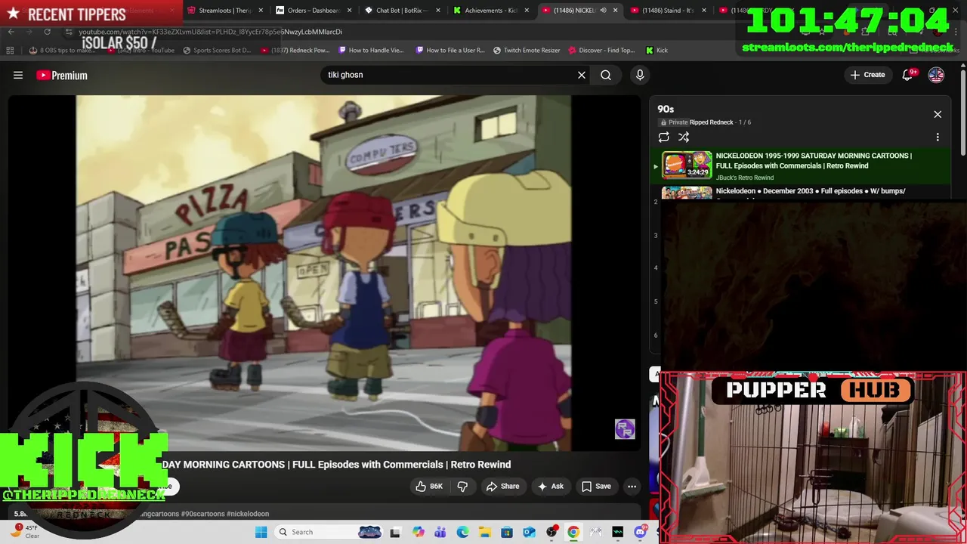This screenshot has height=544, width=967.
Task: Close the Streamloots tab
Action: (261, 11)
